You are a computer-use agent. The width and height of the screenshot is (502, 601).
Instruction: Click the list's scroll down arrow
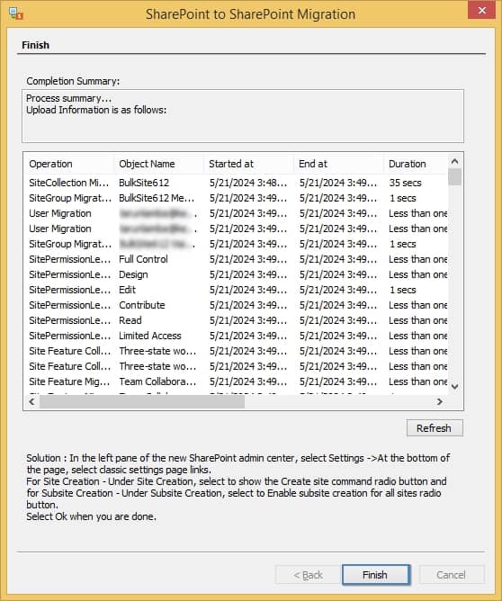[455, 387]
